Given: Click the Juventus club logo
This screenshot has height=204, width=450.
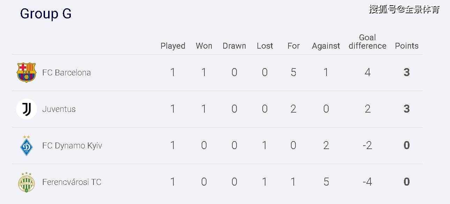Looking at the screenshot, I should [27, 109].
